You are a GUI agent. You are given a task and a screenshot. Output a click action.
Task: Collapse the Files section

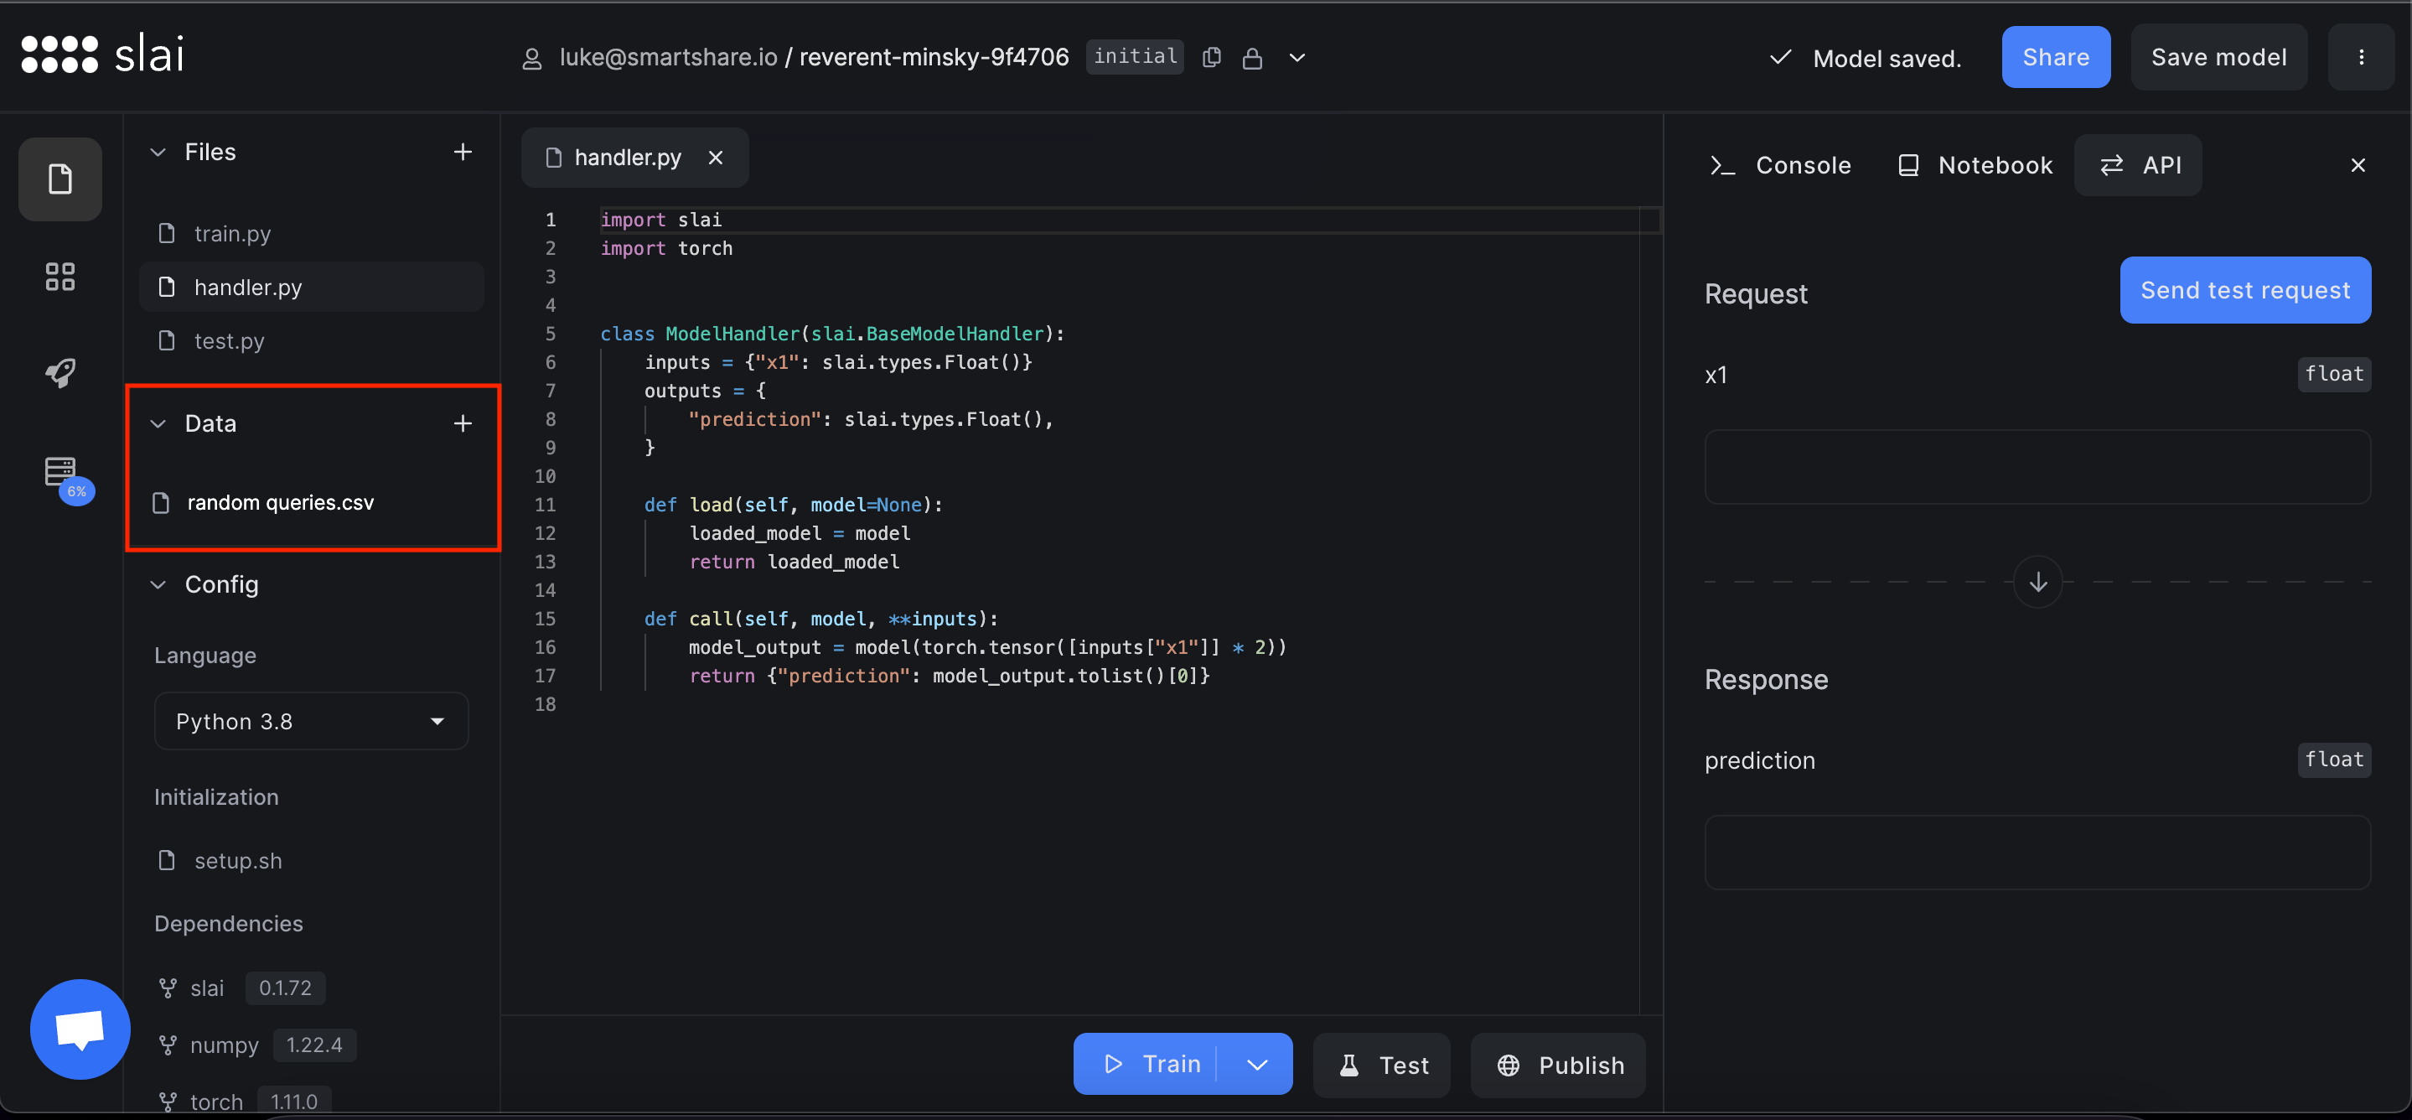[158, 152]
